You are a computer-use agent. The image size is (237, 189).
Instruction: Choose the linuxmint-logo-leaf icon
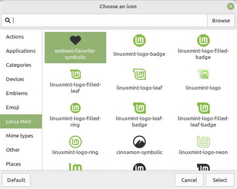139,74
